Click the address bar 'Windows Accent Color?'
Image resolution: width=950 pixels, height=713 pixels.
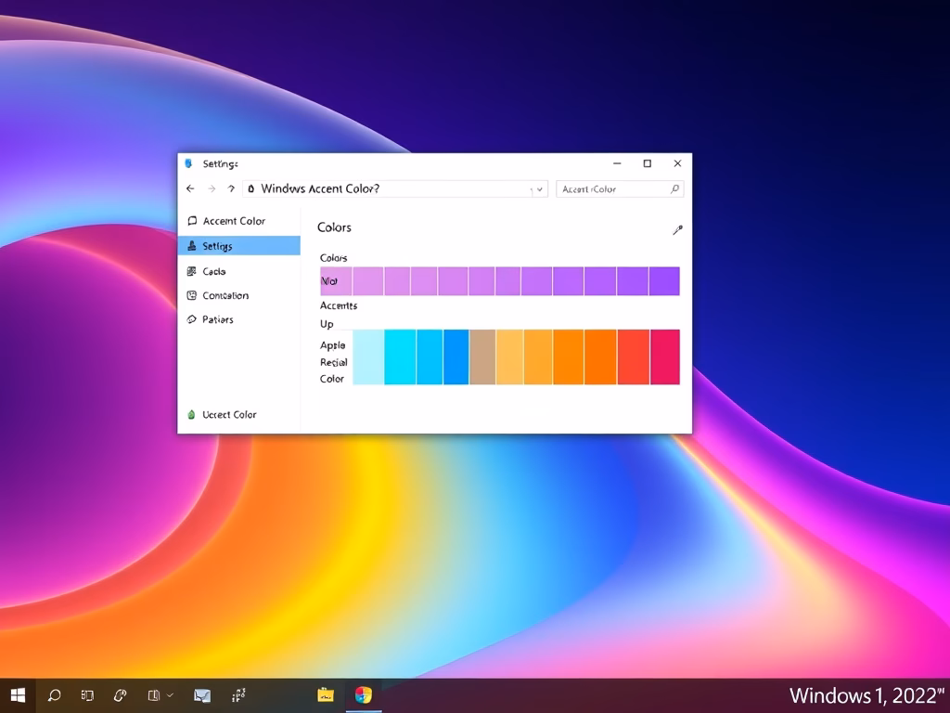(395, 188)
